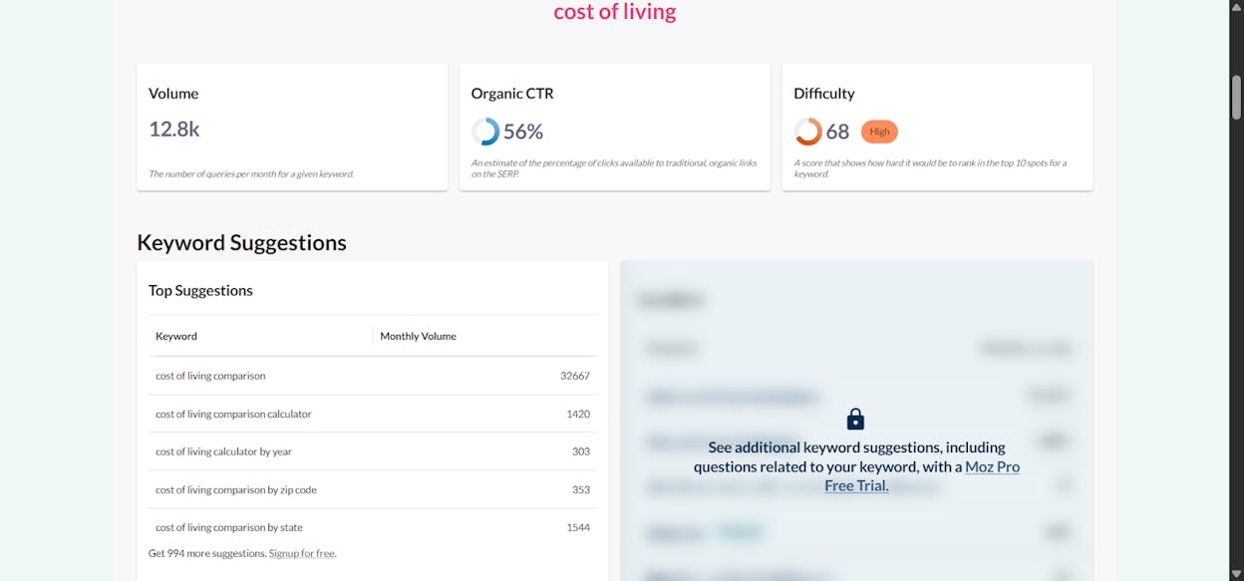Screen dimensions: 1244x581
Task: Select the 'cost of living comparison' keyword
Action: pyautogui.click(x=210, y=376)
